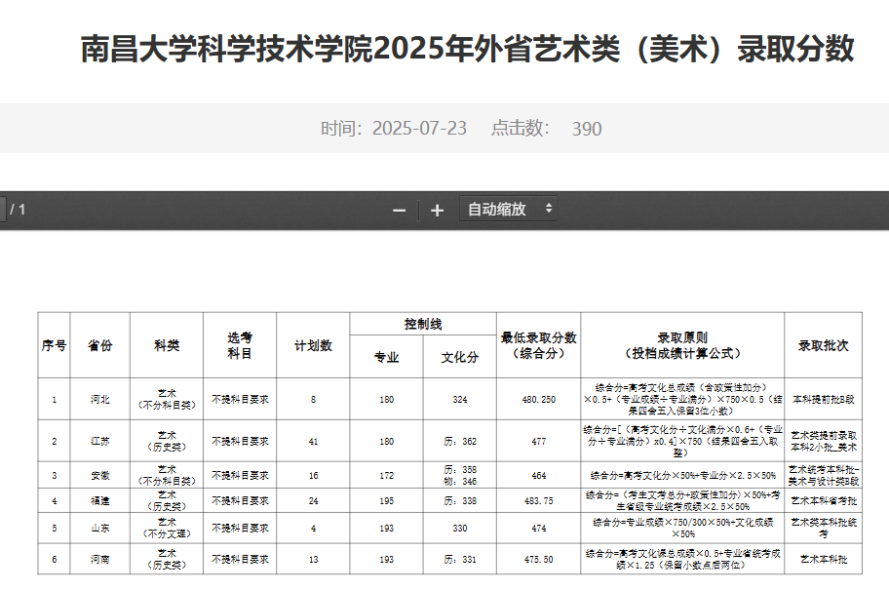Click the page number input box
Image resolution: width=889 pixels, height=590 pixels.
pos(3,210)
